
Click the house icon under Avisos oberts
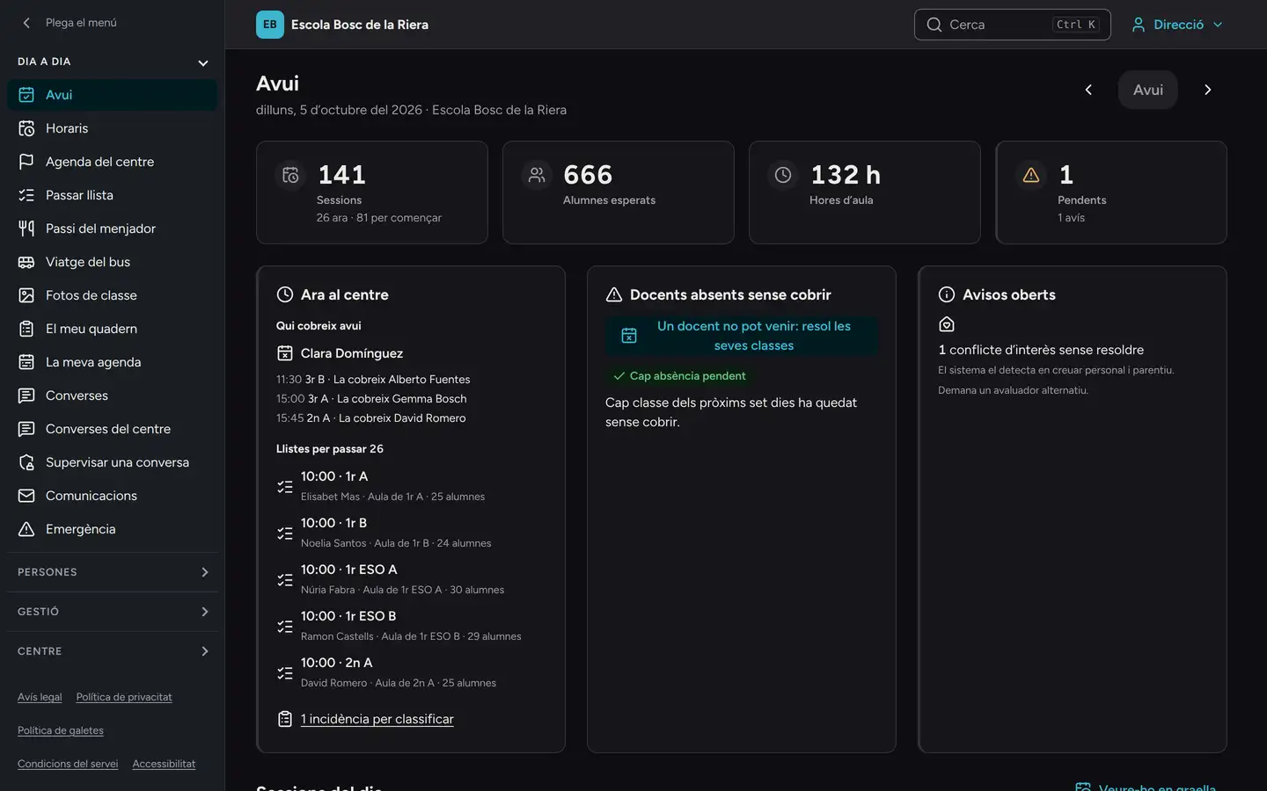click(947, 324)
